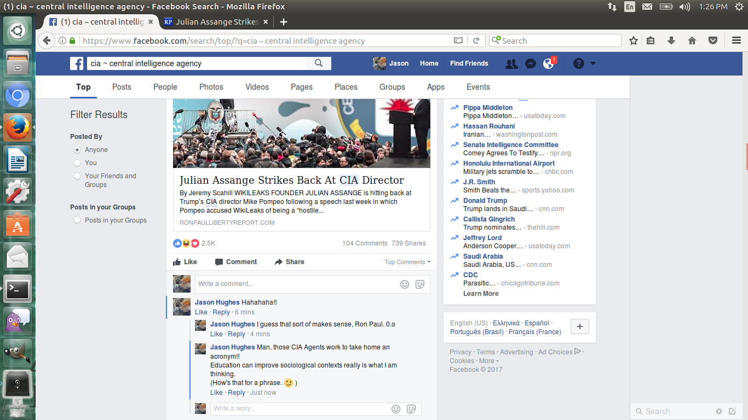
Task: Open Ubuntu Software from the launcher
Action: [x=18, y=224]
